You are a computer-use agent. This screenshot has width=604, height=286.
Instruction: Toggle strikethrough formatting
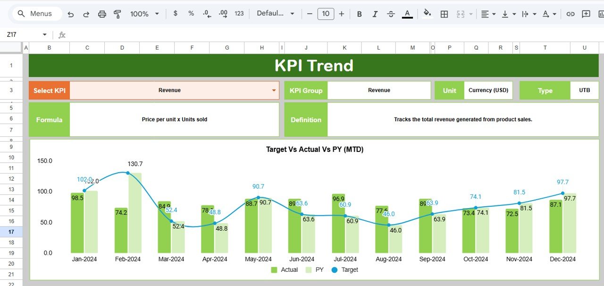(x=391, y=14)
